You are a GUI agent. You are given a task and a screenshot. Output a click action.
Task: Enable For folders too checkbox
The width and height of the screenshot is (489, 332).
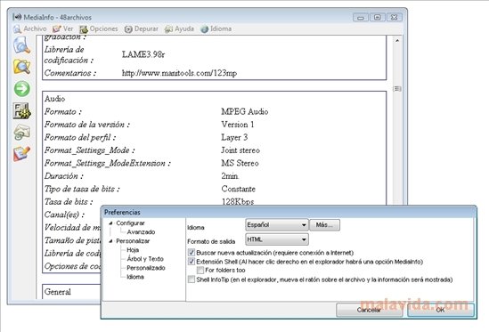[200, 270]
